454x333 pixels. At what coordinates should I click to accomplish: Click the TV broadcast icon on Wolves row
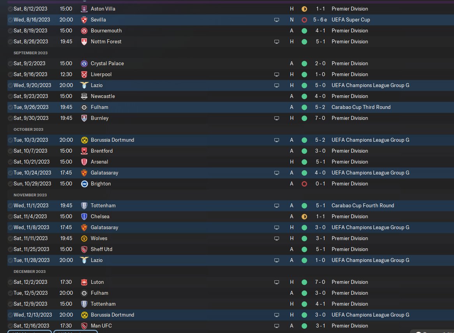(x=277, y=238)
